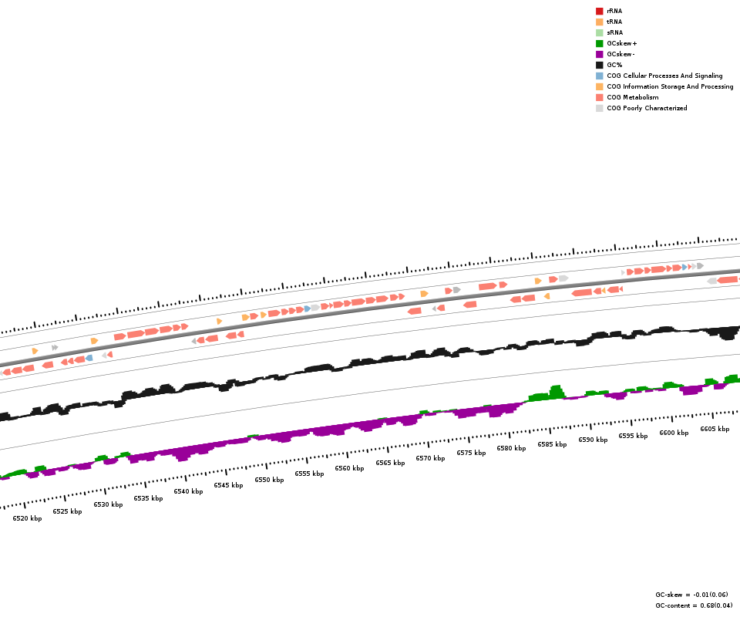The image size is (740, 617).
Task: Click the red rRNA legend swatch
Action: [x=599, y=11]
